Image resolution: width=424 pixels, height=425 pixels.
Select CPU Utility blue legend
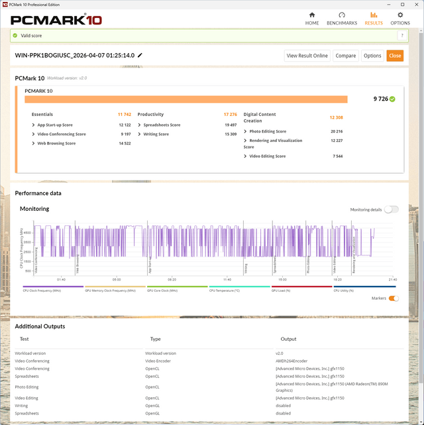pos(364,288)
